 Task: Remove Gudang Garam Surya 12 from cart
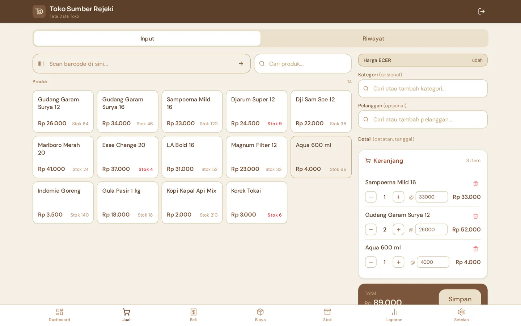click(x=475, y=216)
